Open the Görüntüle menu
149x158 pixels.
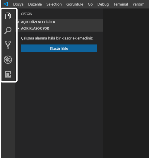pyautogui.click(x=75, y=4)
